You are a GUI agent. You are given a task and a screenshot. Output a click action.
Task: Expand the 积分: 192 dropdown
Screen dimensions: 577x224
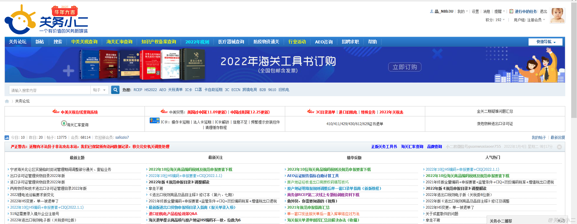[x=495, y=20]
